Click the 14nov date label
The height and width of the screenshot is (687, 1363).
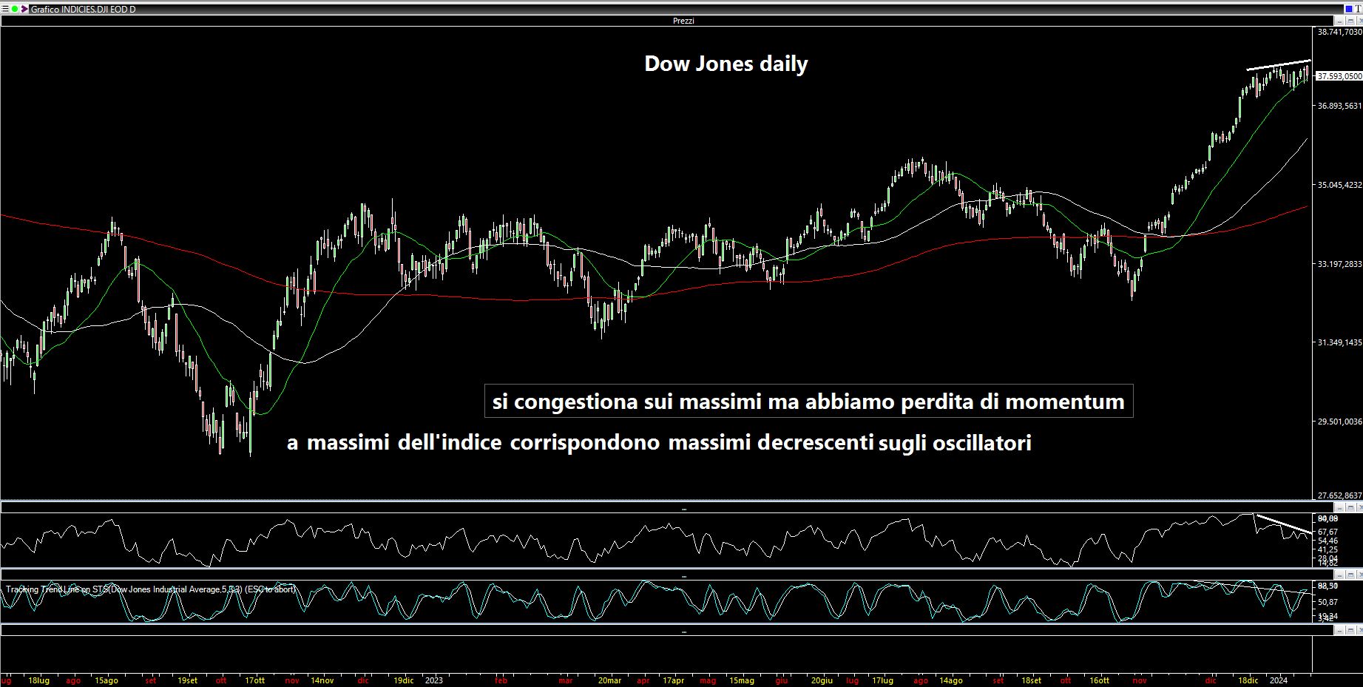pyautogui.click(x=322, y=680)
